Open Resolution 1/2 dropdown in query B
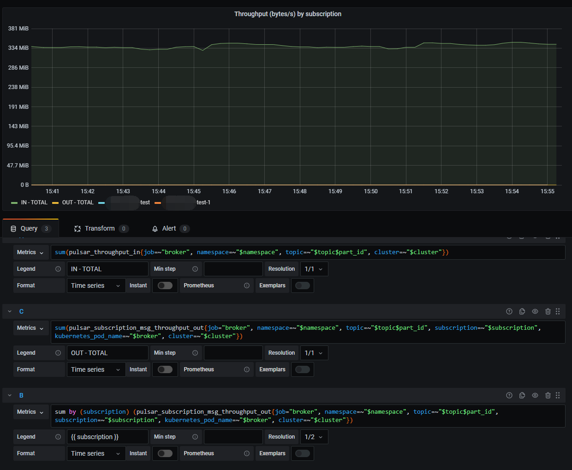This screenshot has width=572, height=470. [314, 437]
